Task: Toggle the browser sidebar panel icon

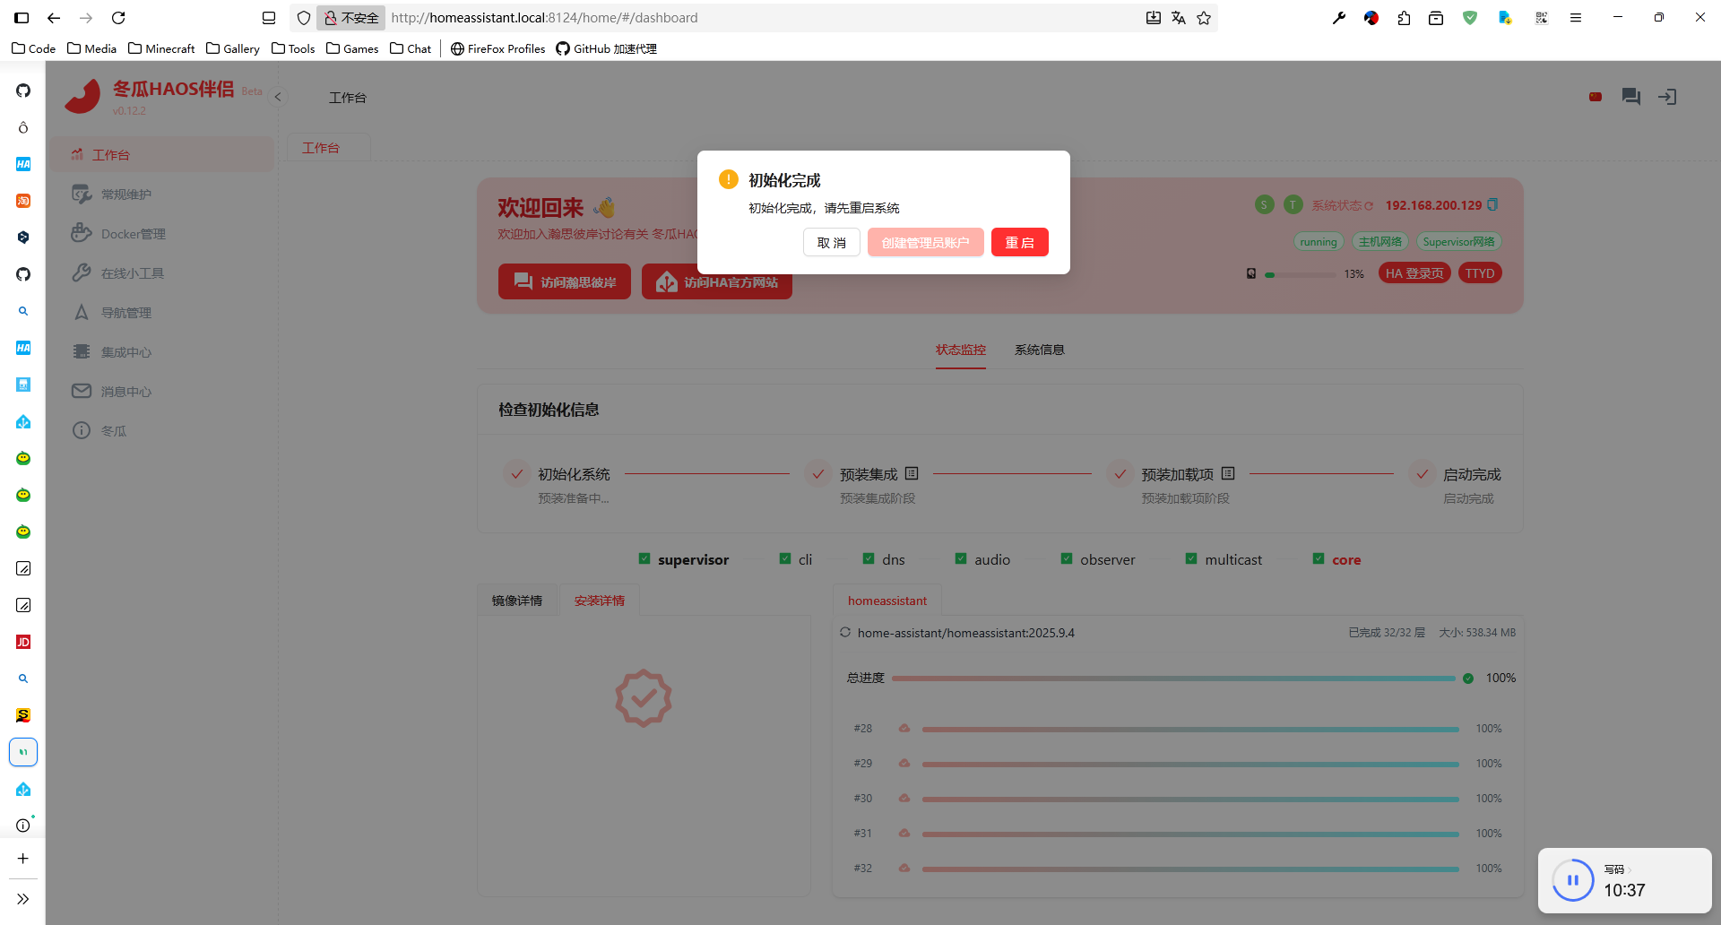Action: (22, 18)
